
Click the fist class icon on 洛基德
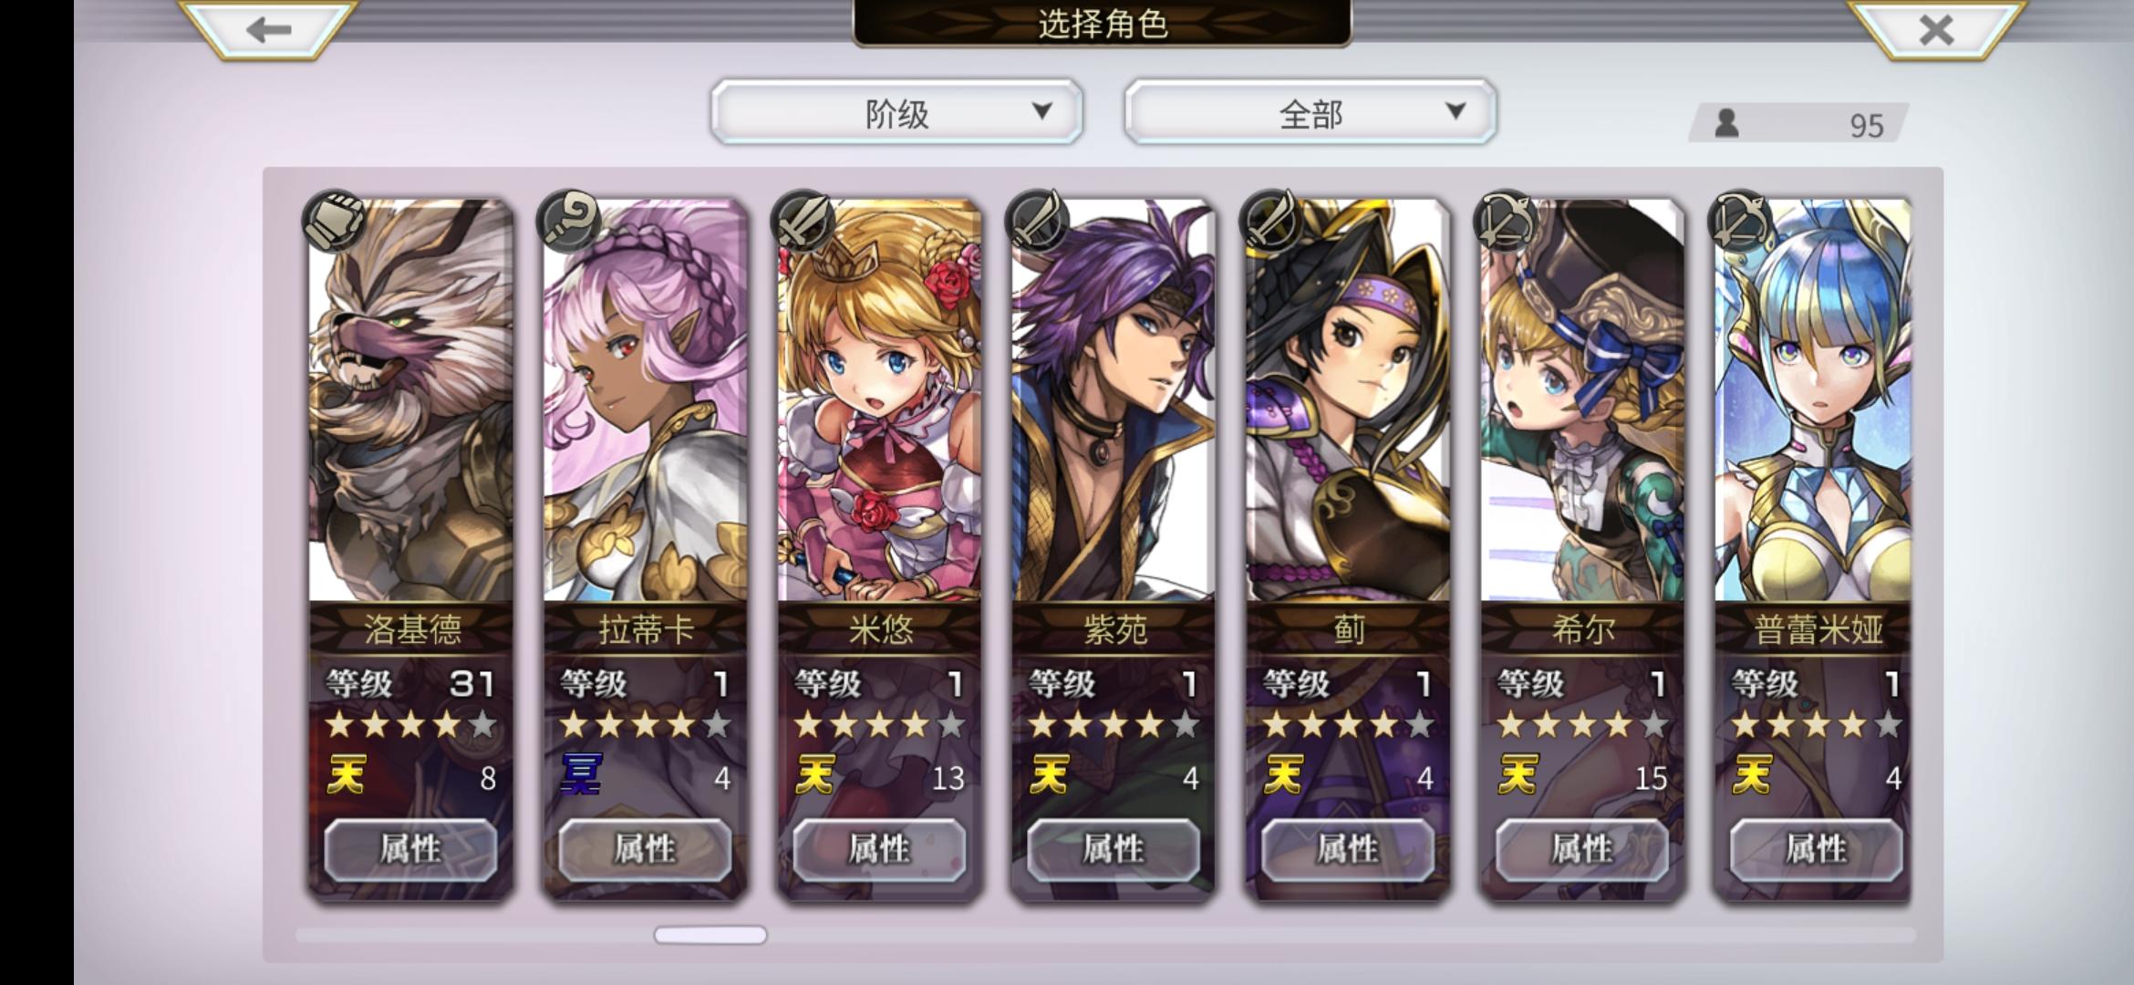click(334, 221)
